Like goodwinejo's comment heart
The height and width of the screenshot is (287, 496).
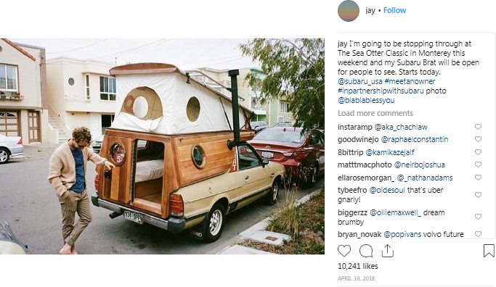tap(478, 139)
